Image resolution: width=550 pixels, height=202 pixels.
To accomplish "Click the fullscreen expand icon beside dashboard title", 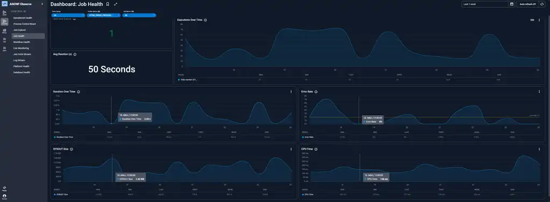I will pos(116,4).
